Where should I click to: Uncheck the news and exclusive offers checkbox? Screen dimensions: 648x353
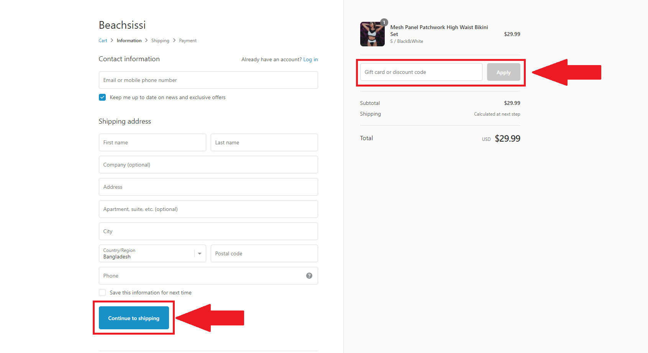point(102,97)
